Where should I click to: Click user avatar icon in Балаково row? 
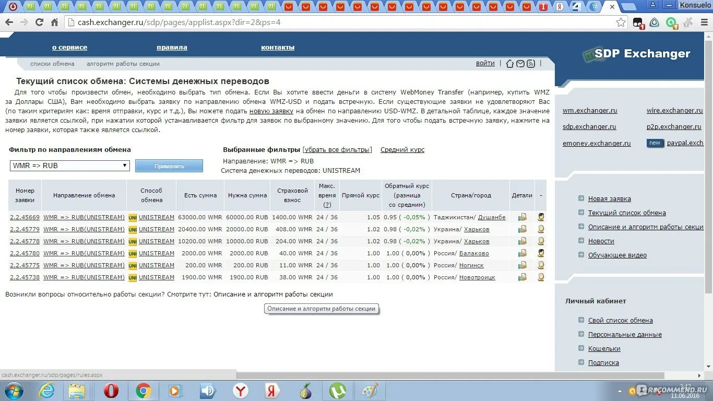pyautogui.click(x=541, y=253)
